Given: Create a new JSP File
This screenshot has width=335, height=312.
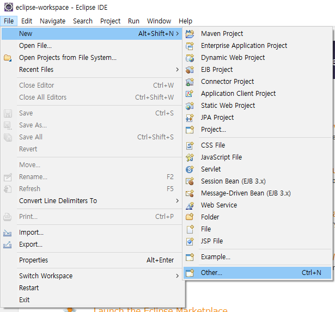Looking at the screenshot, I should 257,241.
